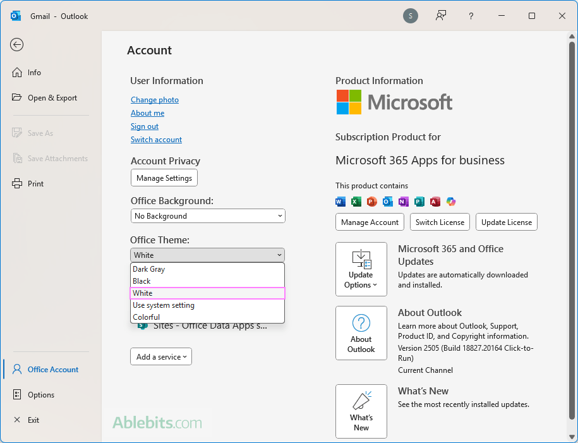Select White in the theme list
Image resolution: width=578 pixels, height=443 pixels.
click(208, 293)
